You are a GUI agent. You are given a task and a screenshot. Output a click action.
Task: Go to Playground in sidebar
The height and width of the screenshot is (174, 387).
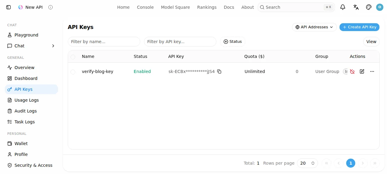click(x=31, y=35)
